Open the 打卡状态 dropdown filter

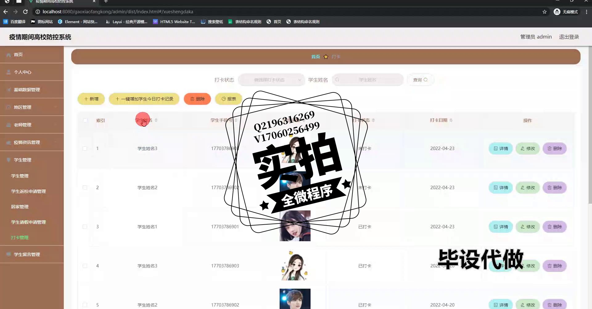click(272, 80)
